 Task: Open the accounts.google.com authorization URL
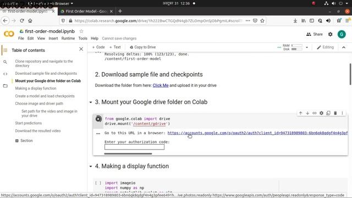tap(257, 133)
